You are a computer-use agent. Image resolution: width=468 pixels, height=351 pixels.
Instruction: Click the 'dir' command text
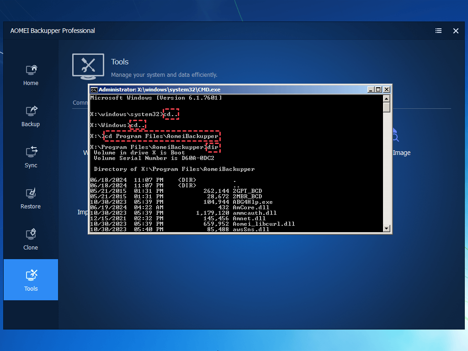click(213, 147)
